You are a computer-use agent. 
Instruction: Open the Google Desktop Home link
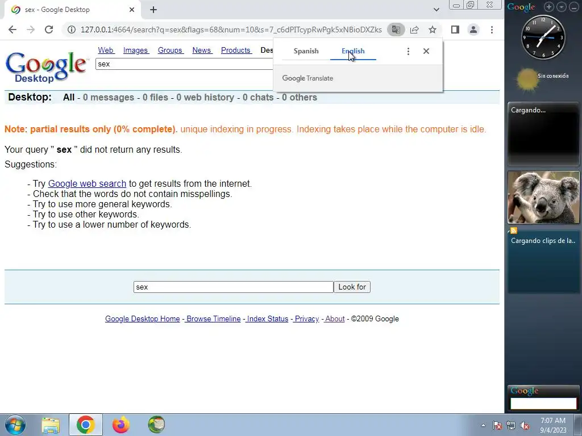coord(142,319)
